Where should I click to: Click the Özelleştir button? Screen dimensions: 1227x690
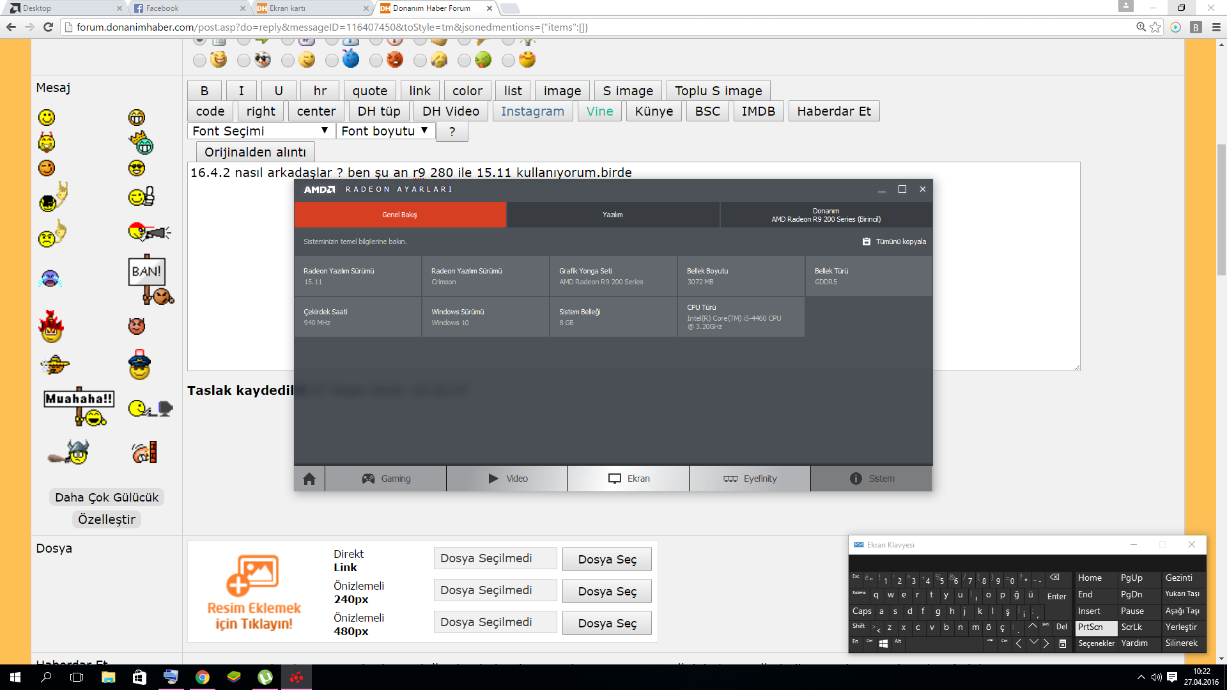coord(107,519)
